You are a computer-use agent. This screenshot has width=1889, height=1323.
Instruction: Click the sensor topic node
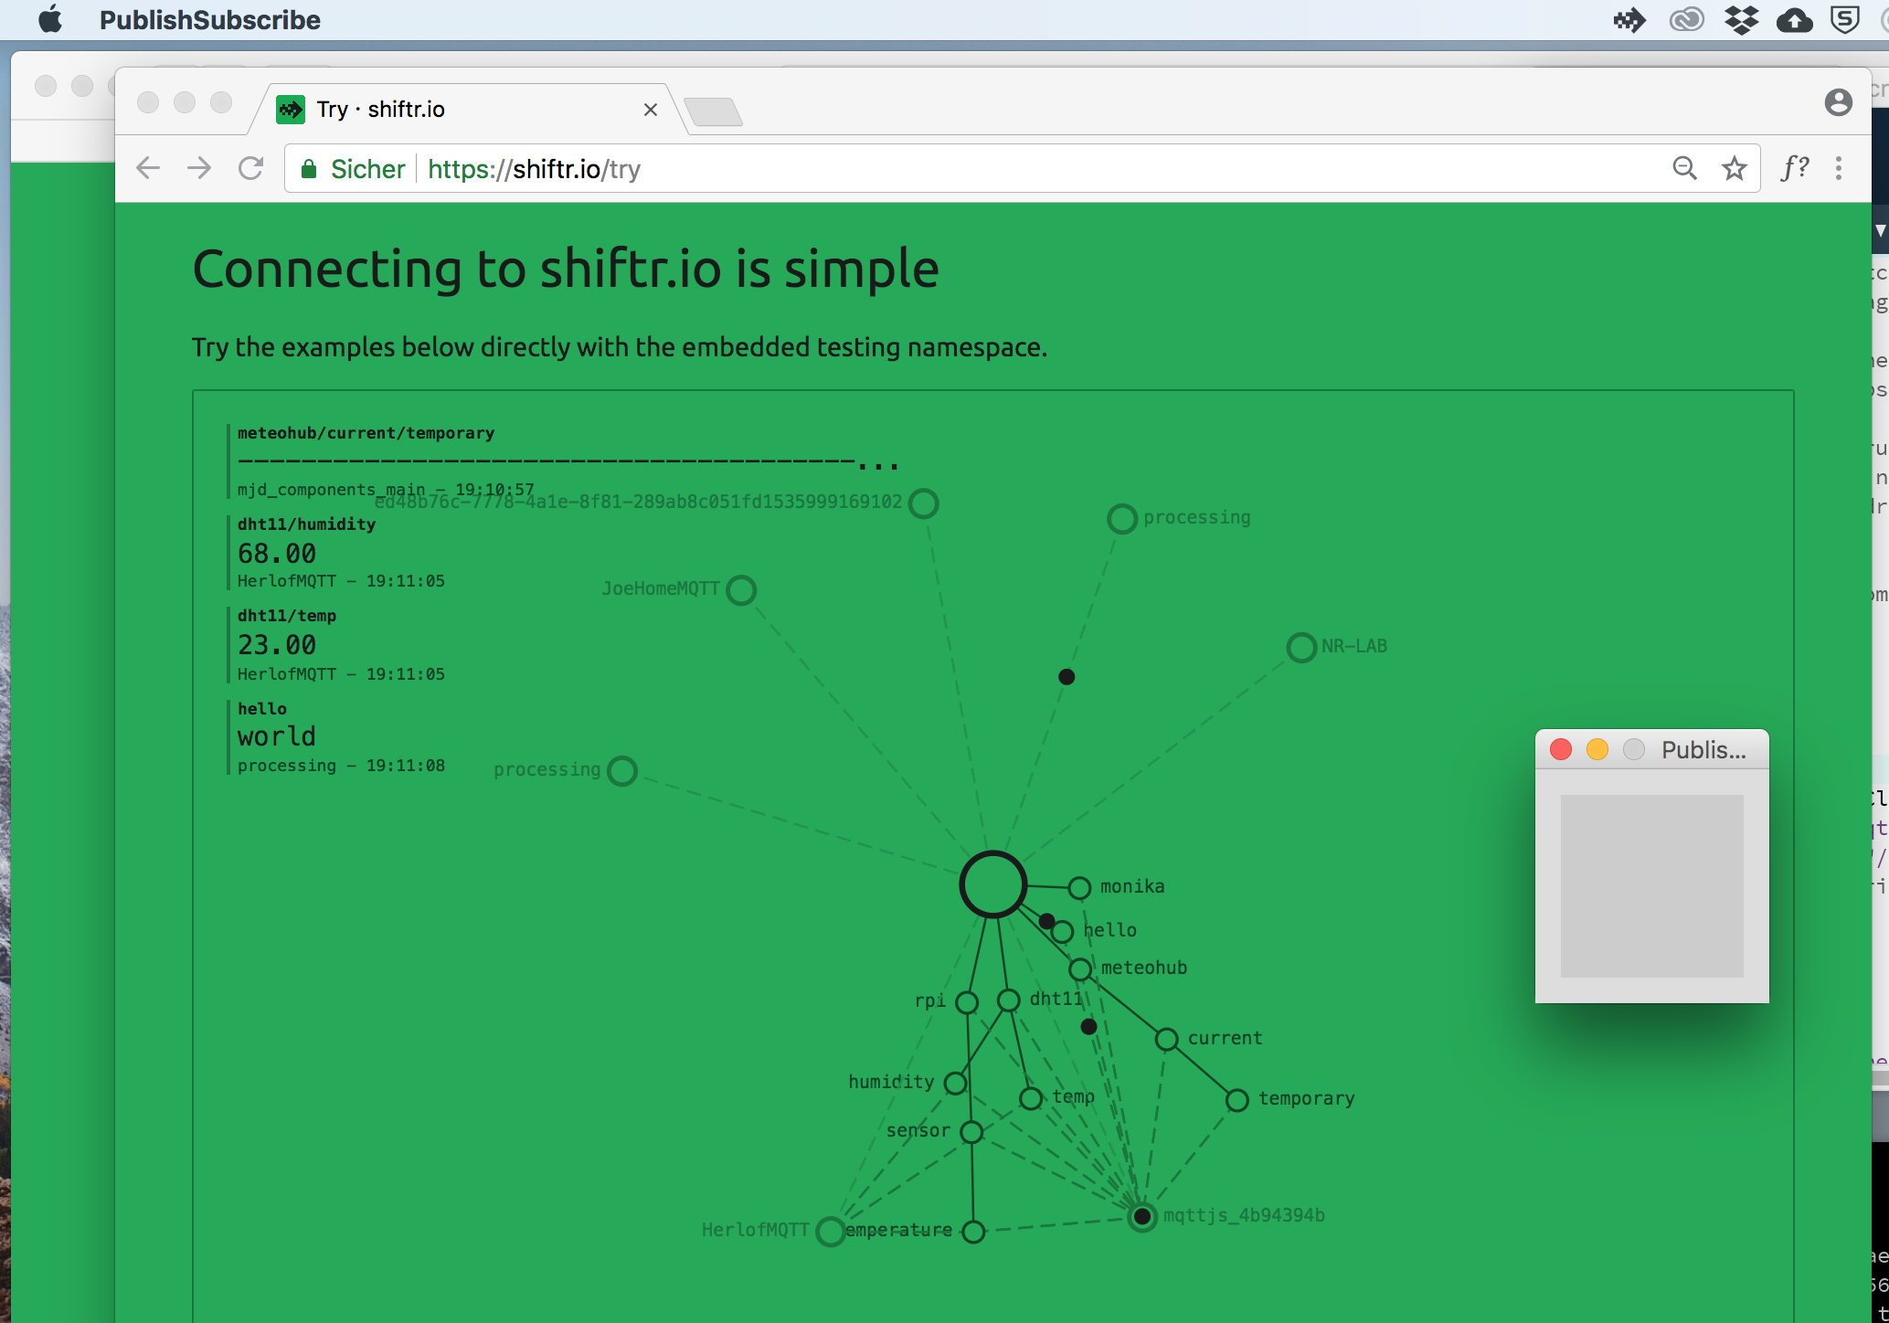971,1132
